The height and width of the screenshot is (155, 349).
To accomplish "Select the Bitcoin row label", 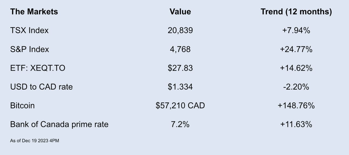I will point(22,105).
